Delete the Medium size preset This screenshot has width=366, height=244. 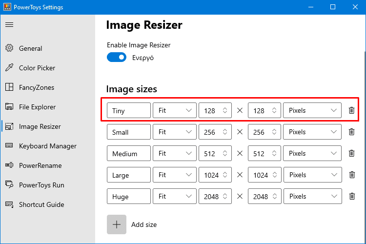(351, 153)
